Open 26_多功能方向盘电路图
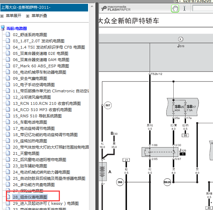The width and height of the screenshot is (213, 210). tap(34, 185)
